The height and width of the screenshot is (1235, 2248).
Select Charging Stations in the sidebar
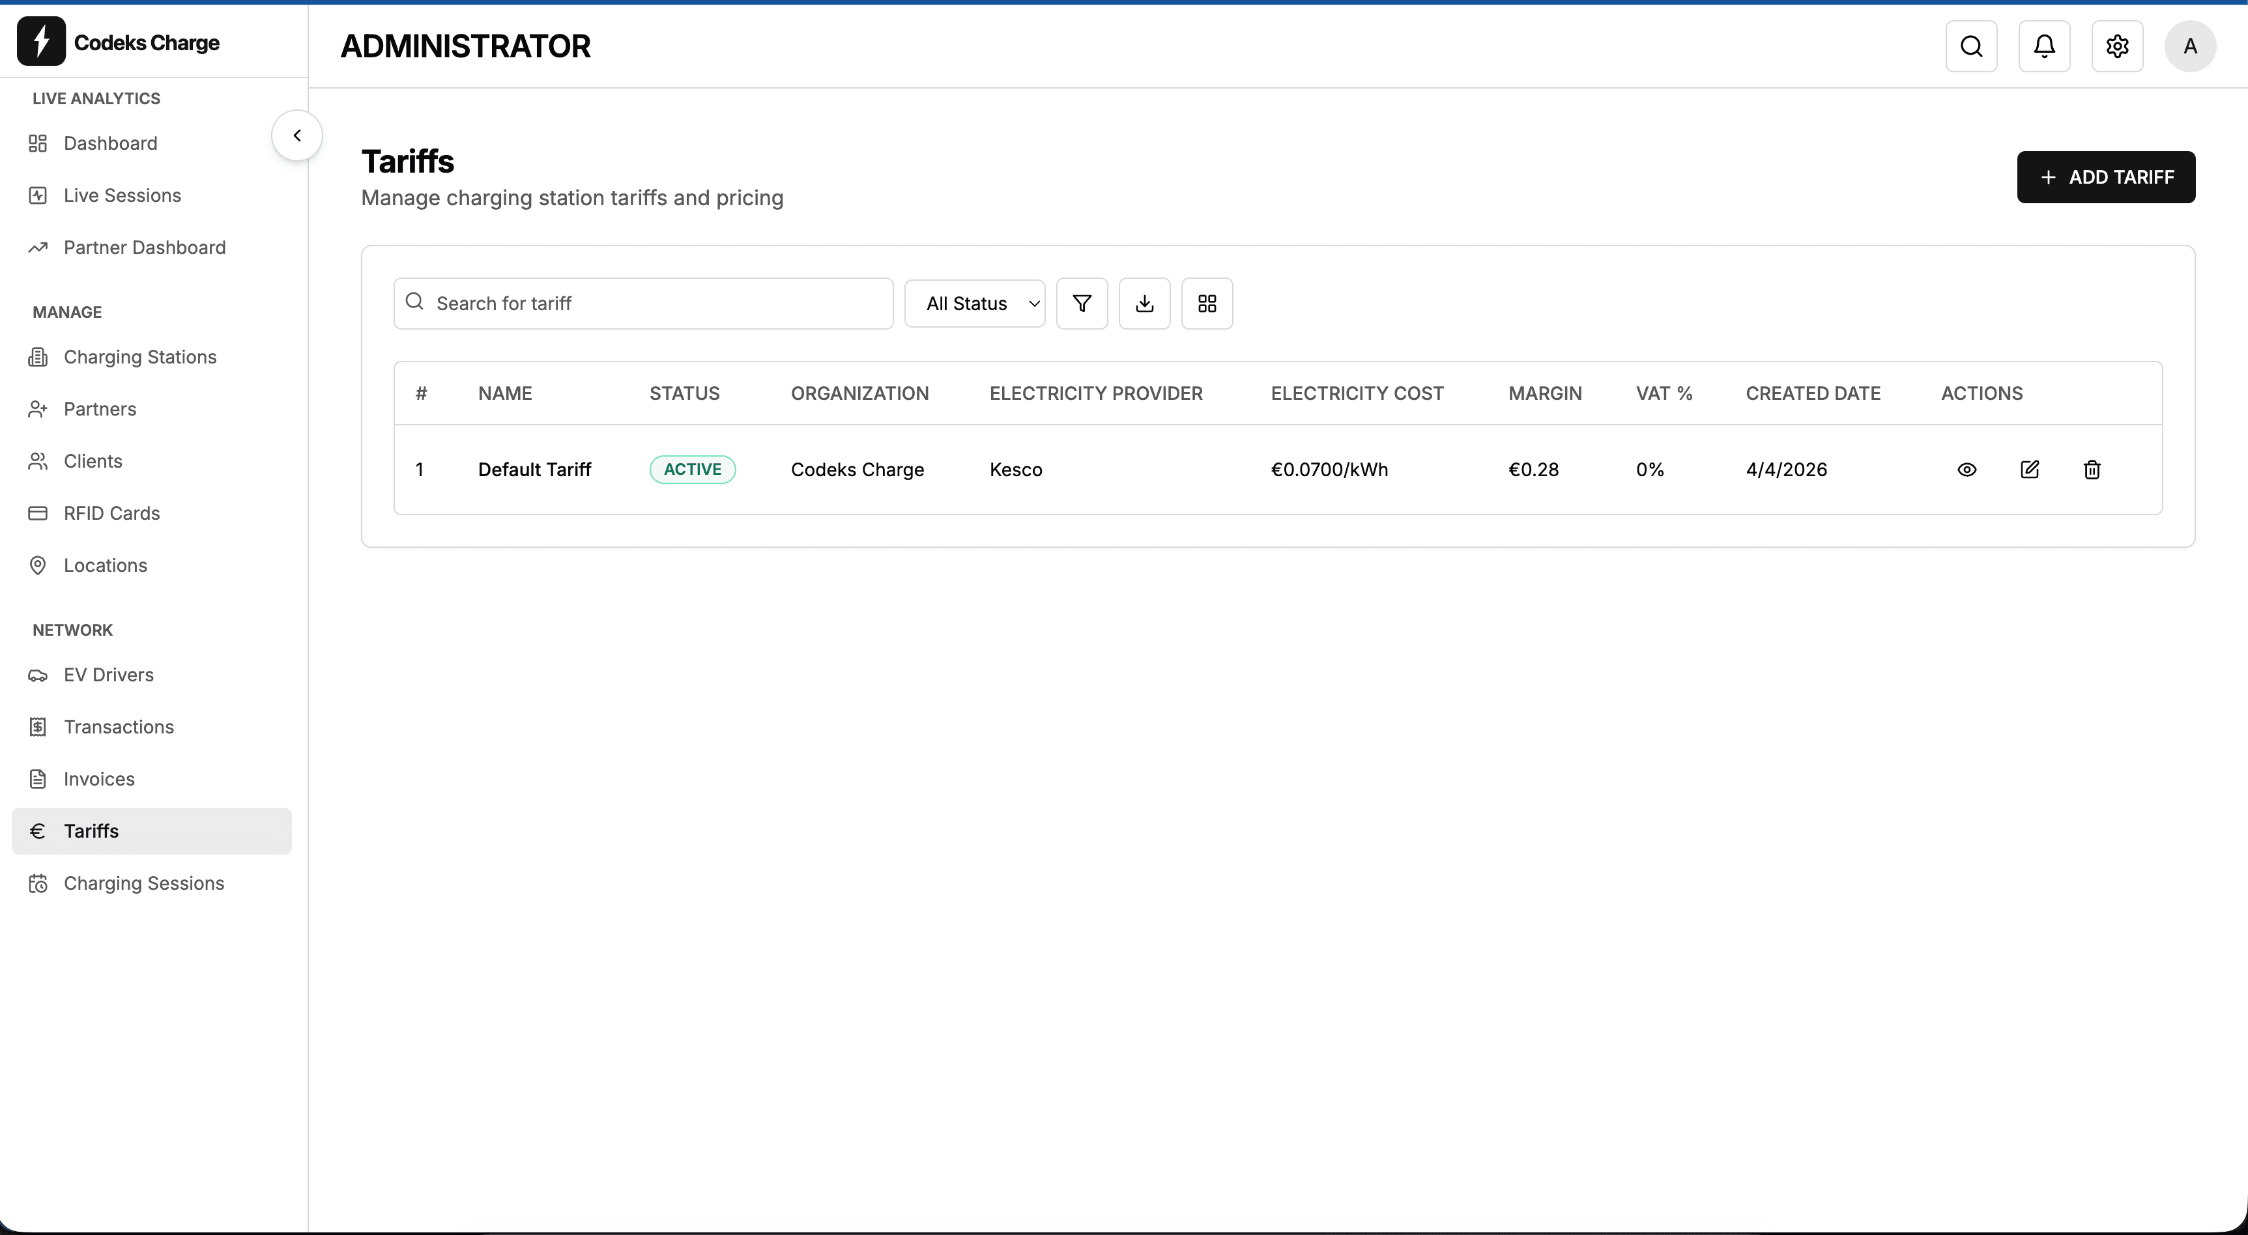pyautogui.click(x=139, y=357)
